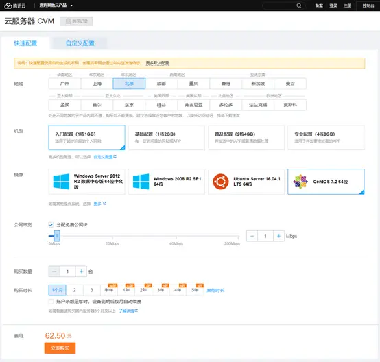The width and height of the screenshot is (380, 362).
Task: Select the 1年 duration
Action: 126,290
